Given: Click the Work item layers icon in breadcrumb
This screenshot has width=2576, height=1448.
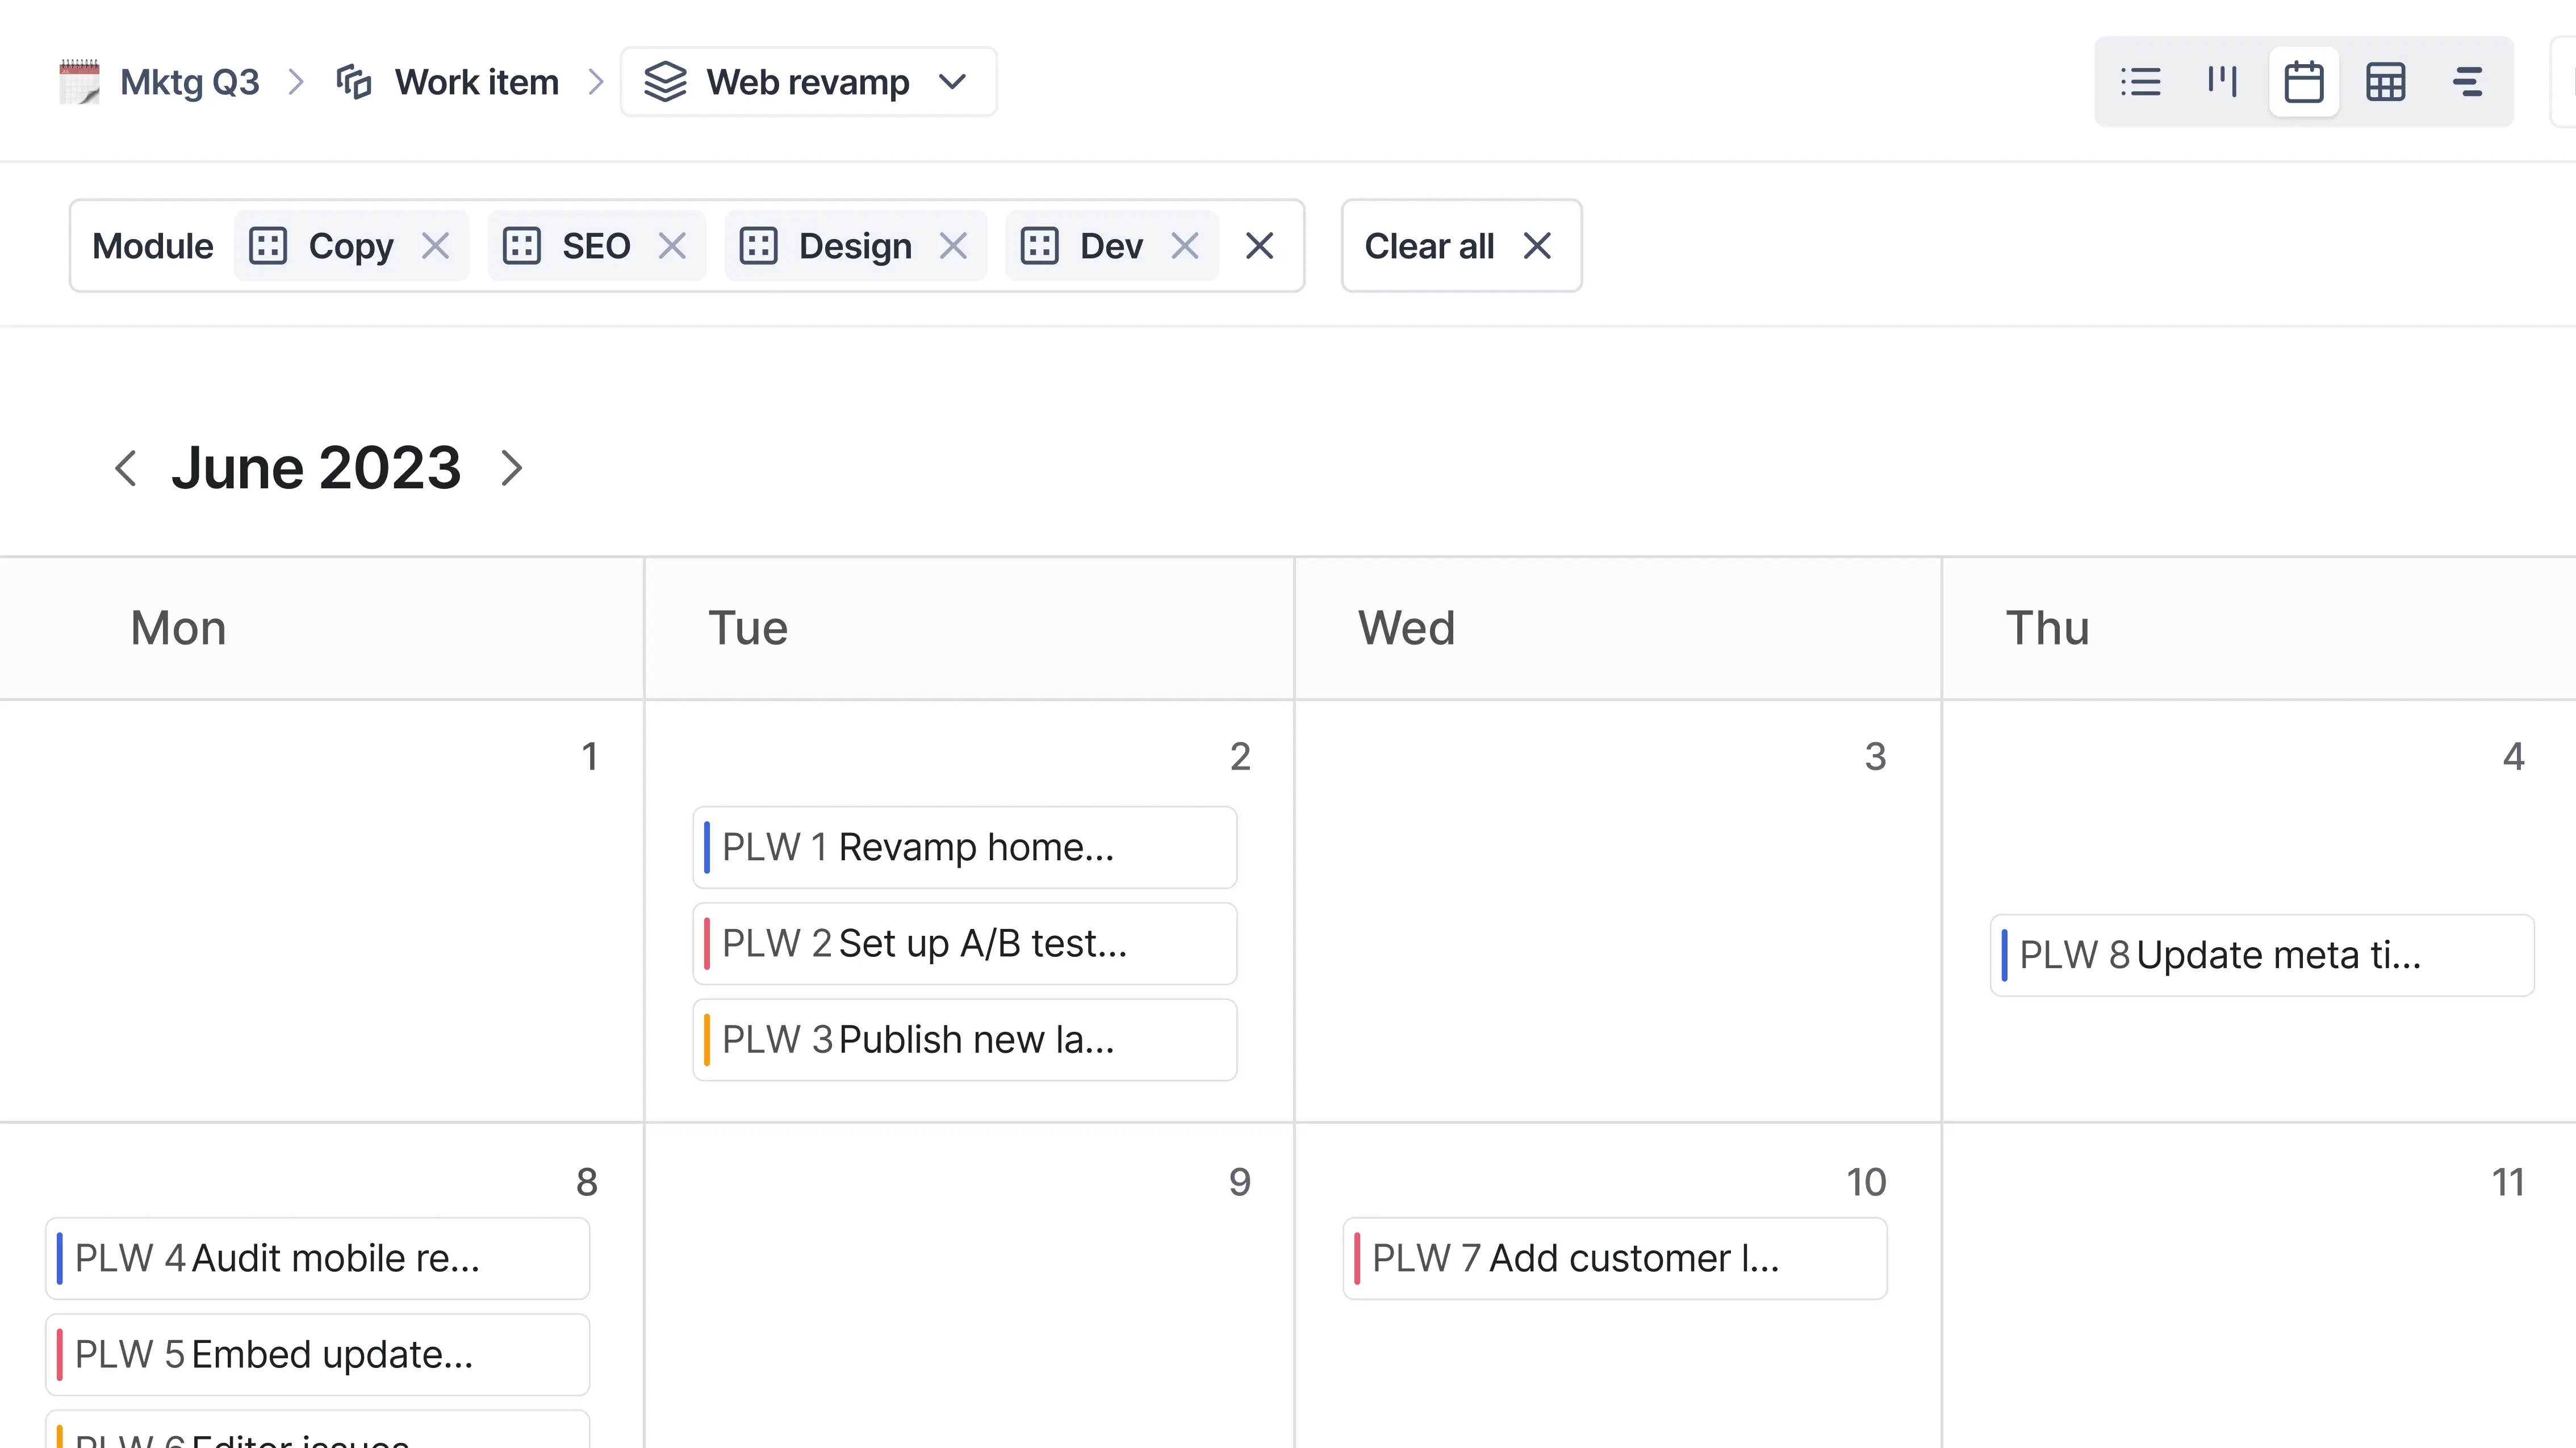Looking at the screenshot, I should pos(354,82).
